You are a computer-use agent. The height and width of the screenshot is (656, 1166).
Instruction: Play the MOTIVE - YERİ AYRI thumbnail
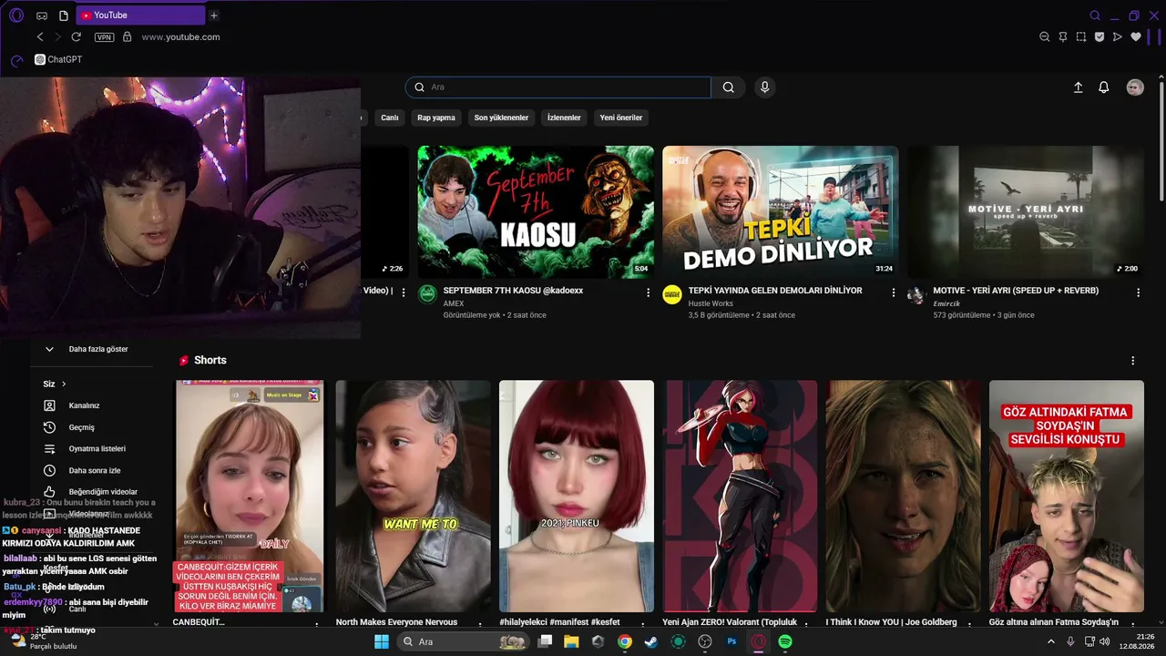[1026, 212]
